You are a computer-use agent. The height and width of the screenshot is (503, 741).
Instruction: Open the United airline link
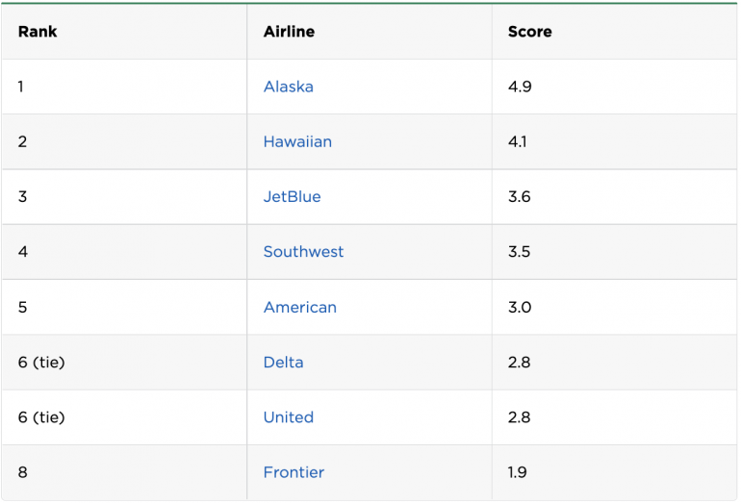coord(288,417)
